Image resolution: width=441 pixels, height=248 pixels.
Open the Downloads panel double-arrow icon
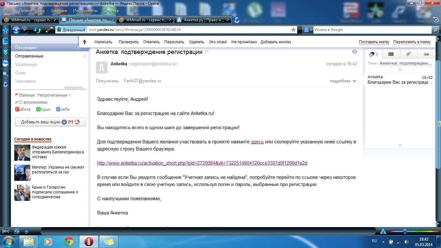click(5, 52)
